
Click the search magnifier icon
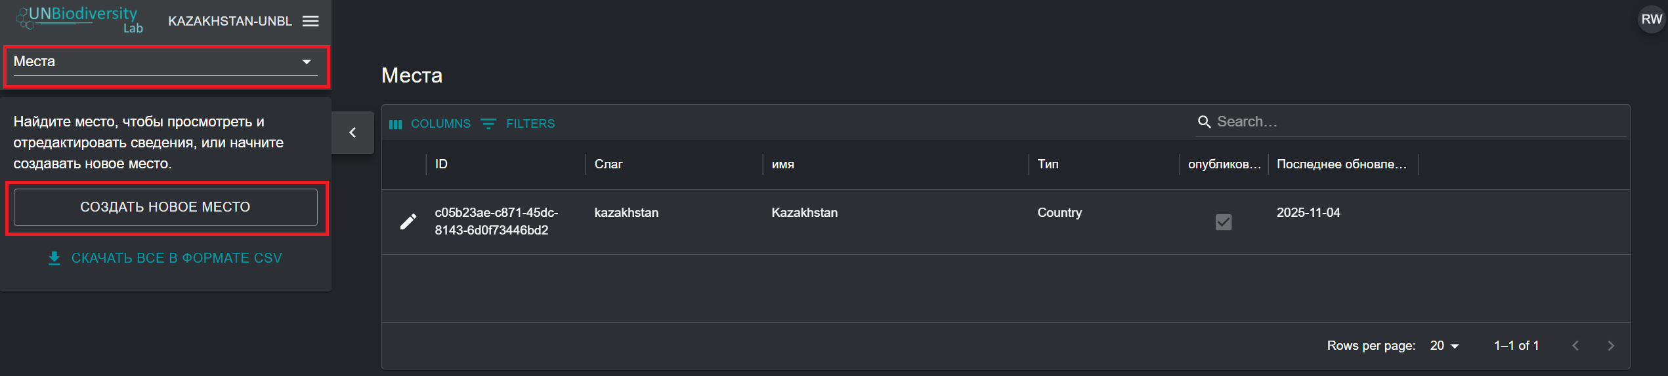(x=1204, y=122)
